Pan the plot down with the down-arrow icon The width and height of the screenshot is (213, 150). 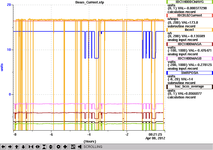[23, 147]
